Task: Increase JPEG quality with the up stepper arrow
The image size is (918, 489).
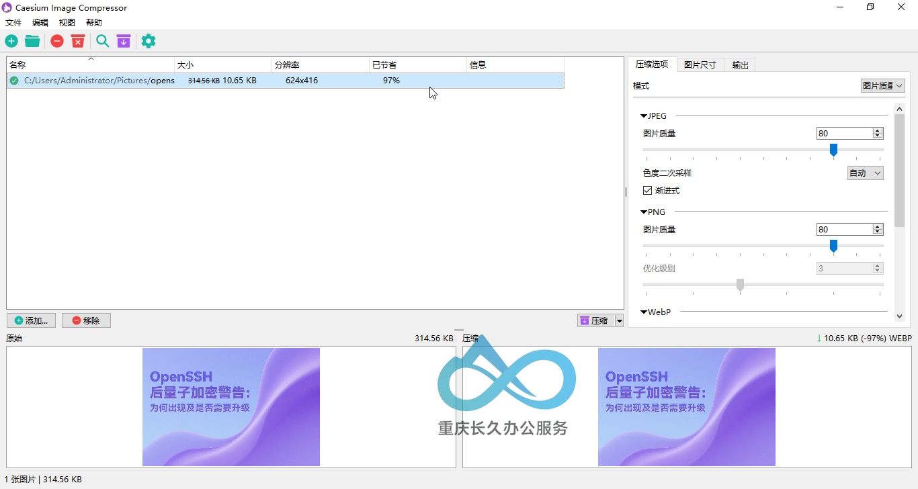Action: [878, 131]
